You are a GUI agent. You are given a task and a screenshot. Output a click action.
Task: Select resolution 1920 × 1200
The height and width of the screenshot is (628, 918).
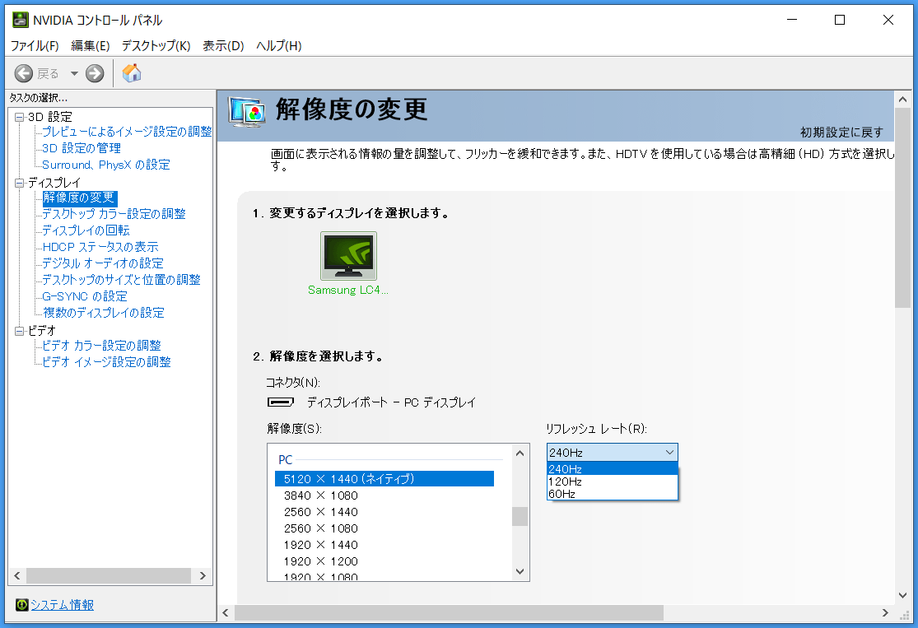(384, 561)
